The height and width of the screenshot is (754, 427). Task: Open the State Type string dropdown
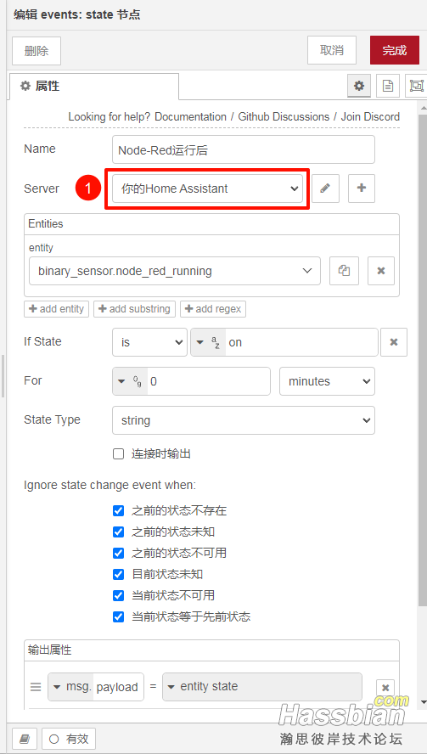[x=244, y=420]
